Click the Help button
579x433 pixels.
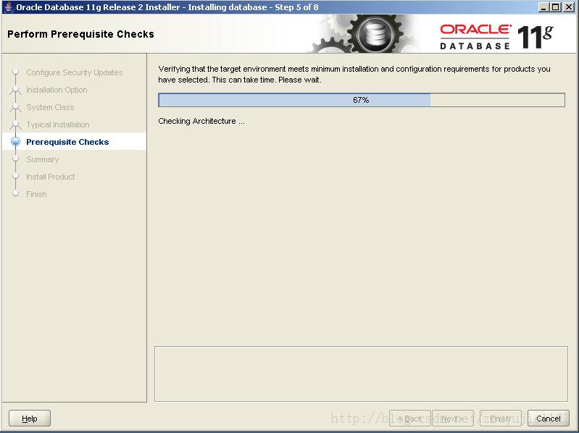click(x=30, y=419)
